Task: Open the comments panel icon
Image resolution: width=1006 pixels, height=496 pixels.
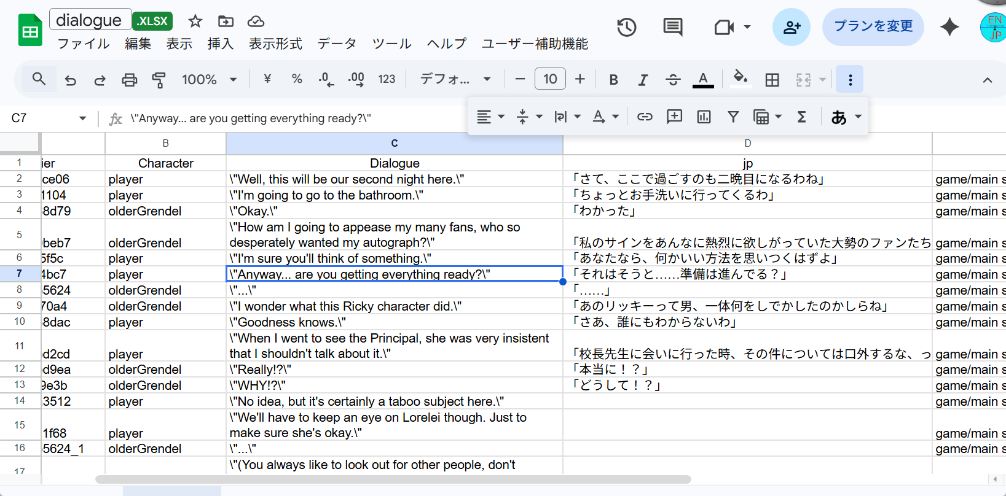Action: 672,27
